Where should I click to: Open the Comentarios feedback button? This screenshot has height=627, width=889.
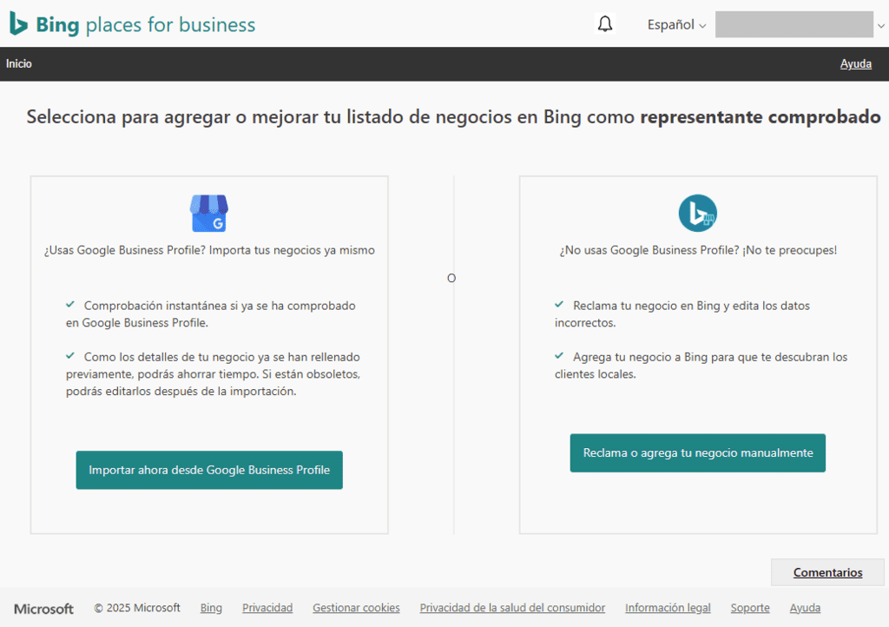pyautogui.click(x=827, y=572)
